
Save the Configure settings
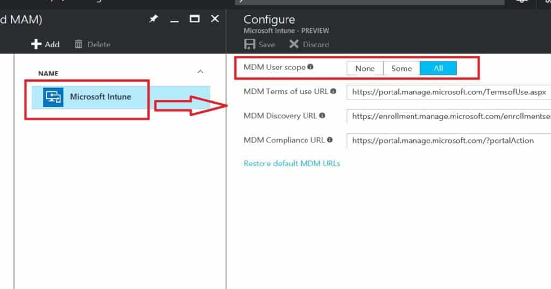coord(259,44)
